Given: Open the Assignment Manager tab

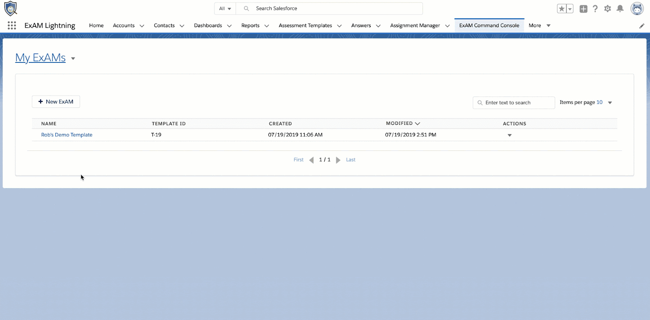Looking at the screenshot, I should click(415, 26).
